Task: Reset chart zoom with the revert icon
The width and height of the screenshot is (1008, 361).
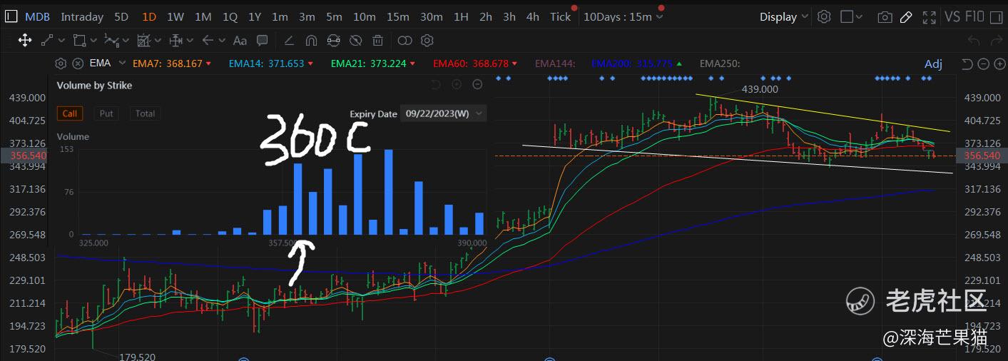Action: (x=967, y=64)
